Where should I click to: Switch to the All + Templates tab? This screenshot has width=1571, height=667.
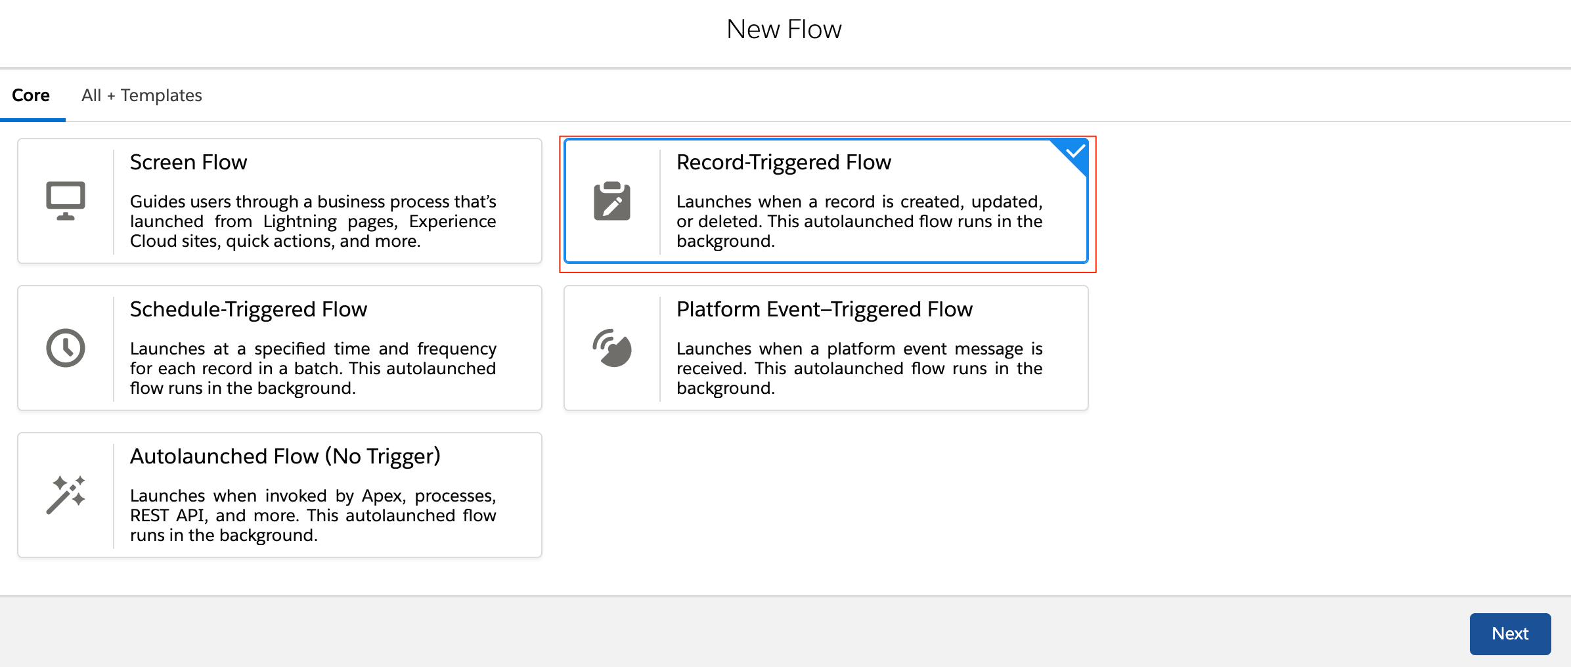pos(141,95)
